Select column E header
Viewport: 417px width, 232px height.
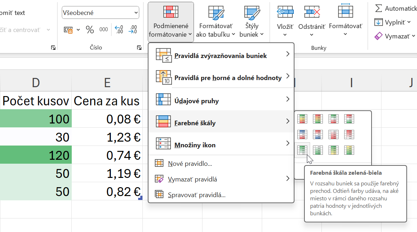coord(107,83)
